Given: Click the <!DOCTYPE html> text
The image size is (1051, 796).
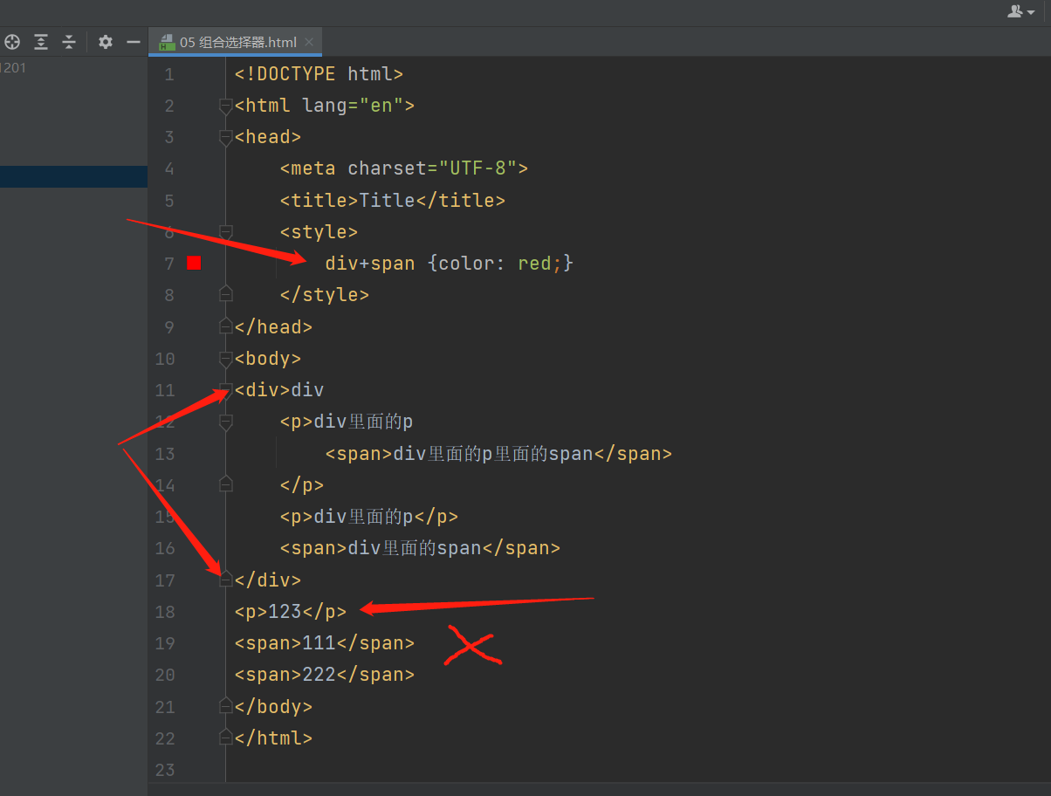Looking at the screenshot, I should point(319,74).
